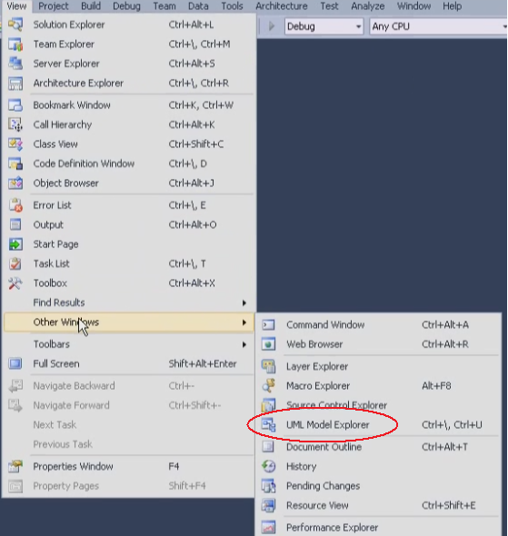Open the Analyze menu

367,6
